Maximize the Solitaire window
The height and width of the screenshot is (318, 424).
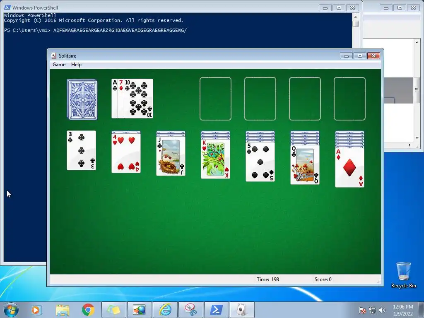360,56
